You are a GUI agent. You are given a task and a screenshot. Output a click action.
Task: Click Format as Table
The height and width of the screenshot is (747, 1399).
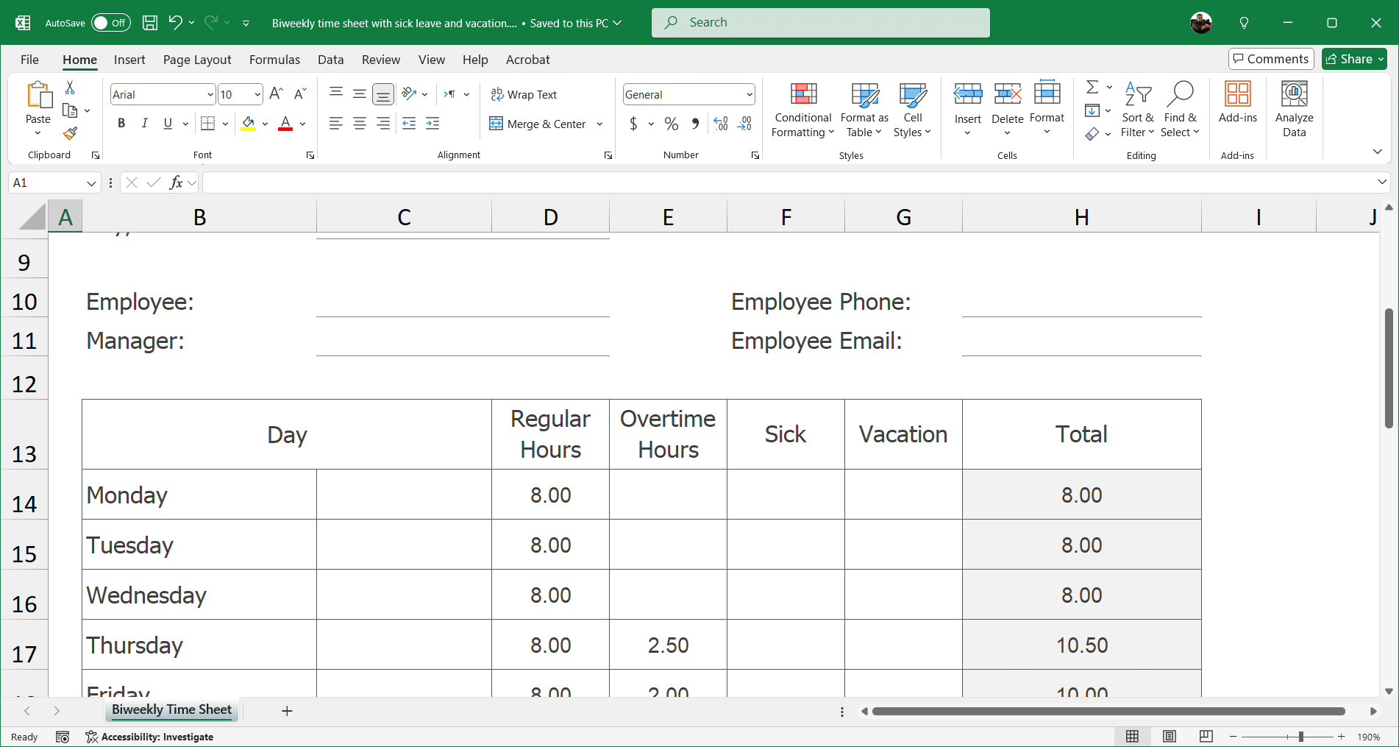coord(864,110)
